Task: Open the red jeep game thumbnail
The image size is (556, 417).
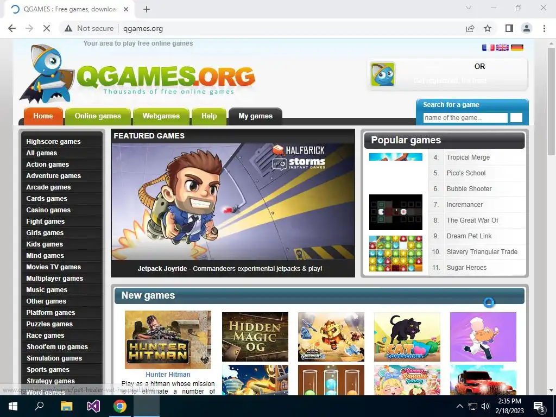Action: pos(483,380)
